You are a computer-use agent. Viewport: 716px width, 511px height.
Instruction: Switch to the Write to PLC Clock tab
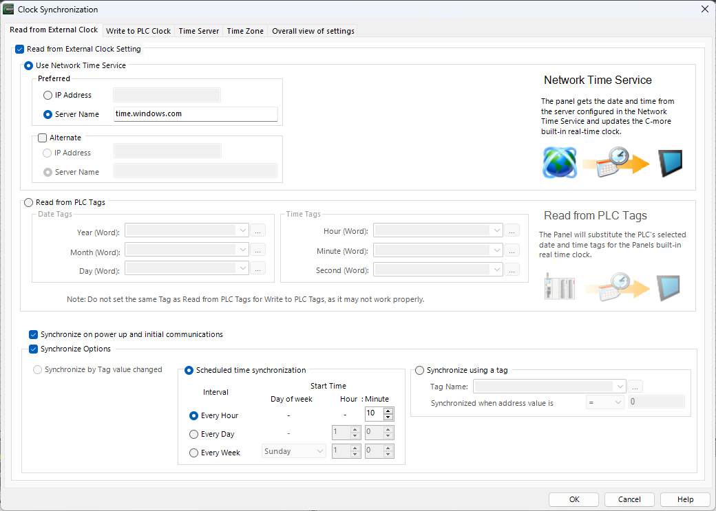pos(138,31)
